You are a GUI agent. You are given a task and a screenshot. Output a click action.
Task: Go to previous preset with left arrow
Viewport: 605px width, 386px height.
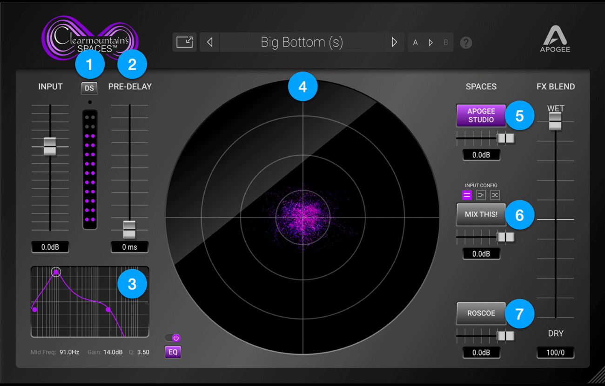(210, 42)
